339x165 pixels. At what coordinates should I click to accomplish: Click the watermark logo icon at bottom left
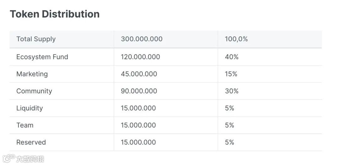[x=9, y=158]
